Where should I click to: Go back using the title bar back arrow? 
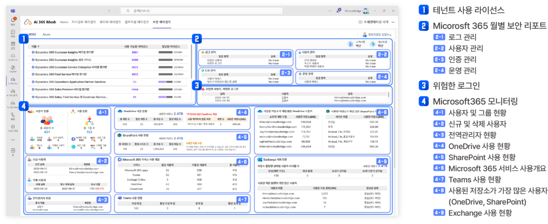(x=110, y=10)
